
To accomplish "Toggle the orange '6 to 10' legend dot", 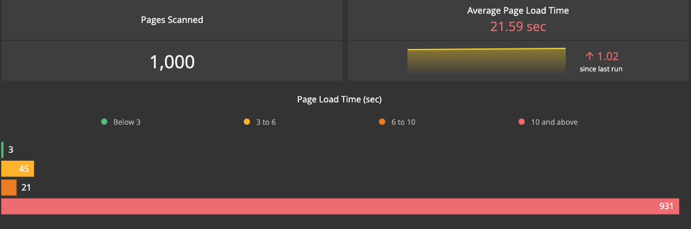I will coord(382,122).
